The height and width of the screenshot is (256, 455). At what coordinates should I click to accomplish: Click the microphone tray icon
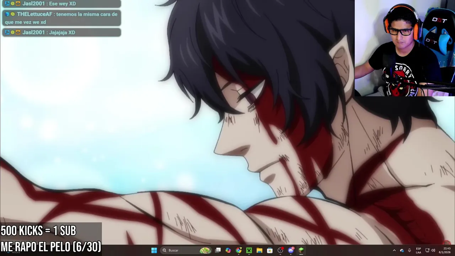pos(409,250)
